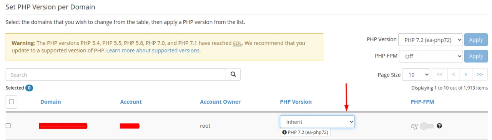Check the first domain row checkbox
The image size is (492, 140).
(8, 125)
